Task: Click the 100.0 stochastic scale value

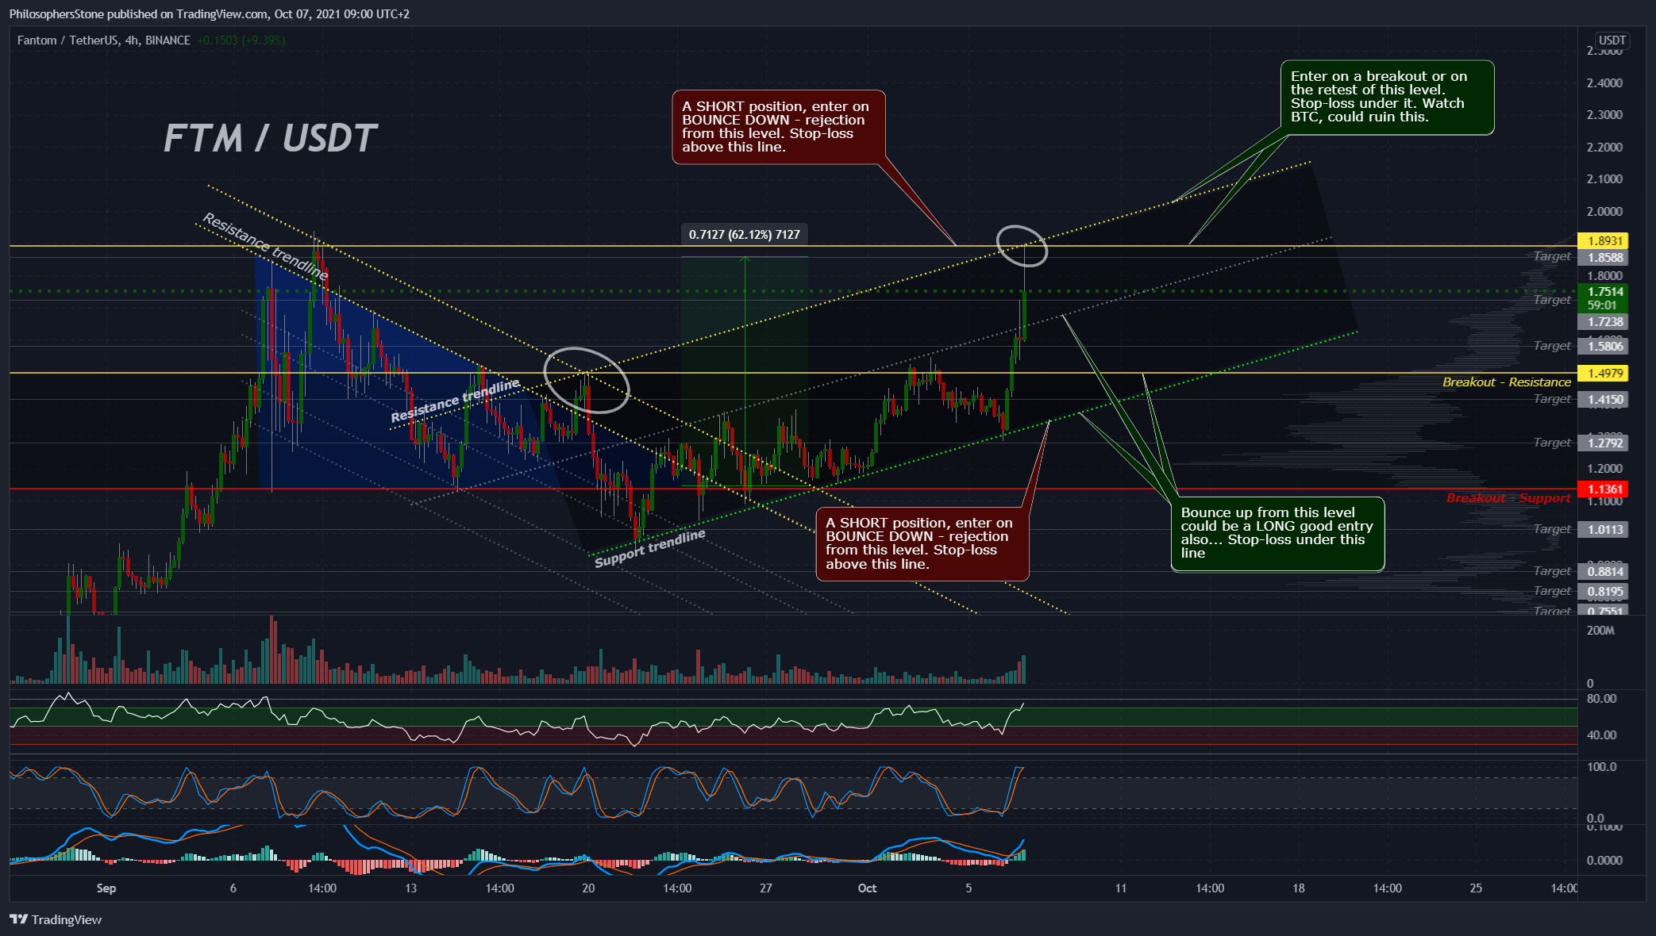Action: point(1601,767)
